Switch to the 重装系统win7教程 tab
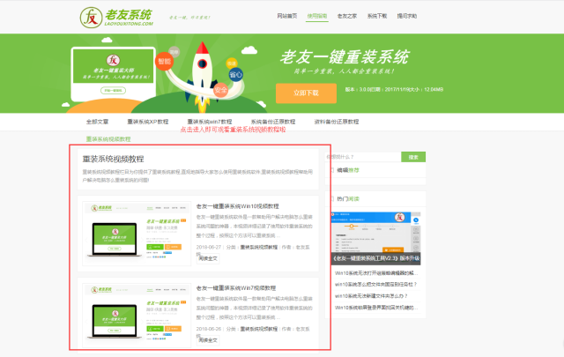The image size is (564, 357). pyautogui.click(x=210, y=122)
